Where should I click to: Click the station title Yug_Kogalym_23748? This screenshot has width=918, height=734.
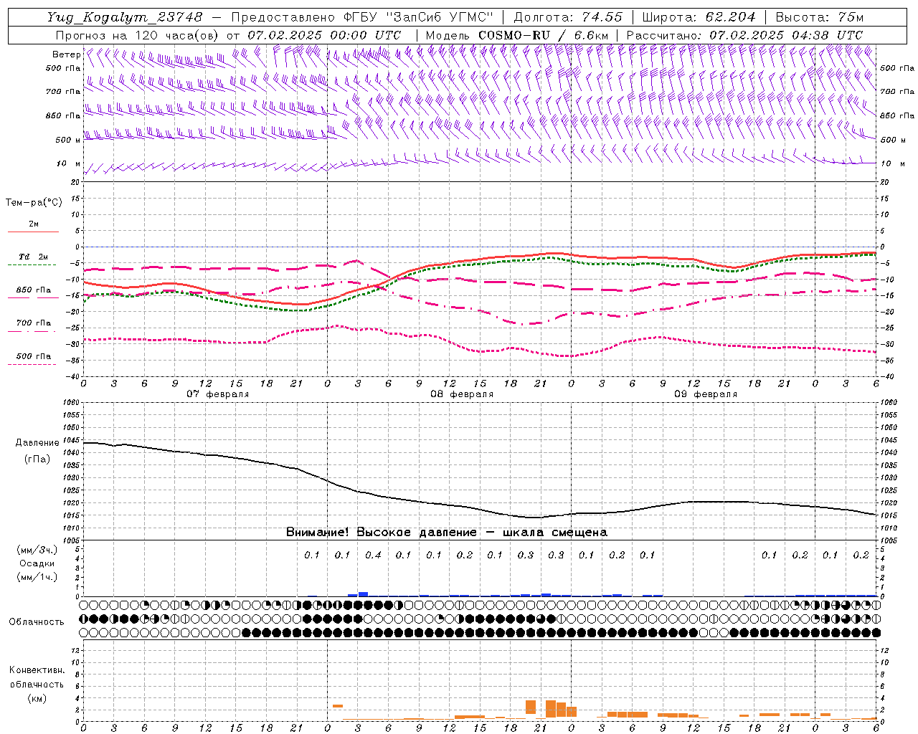click(125, 17)
